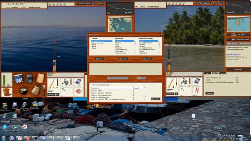The image size is (251, 141).
Task: Click the Настроить button in left game
Action: point(51,95)
